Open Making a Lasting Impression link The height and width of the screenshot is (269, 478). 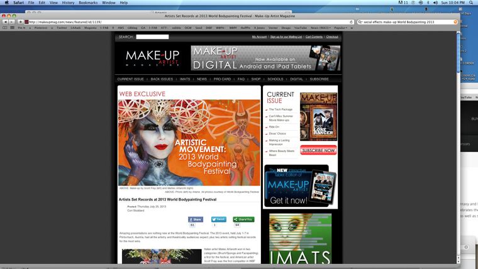pyautogui.click(x=279, y=142)
